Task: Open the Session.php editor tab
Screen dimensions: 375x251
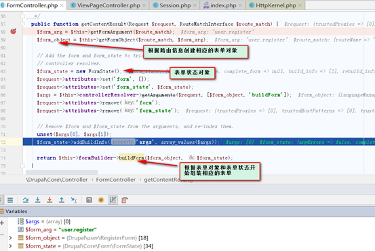Action: point(175,5)
